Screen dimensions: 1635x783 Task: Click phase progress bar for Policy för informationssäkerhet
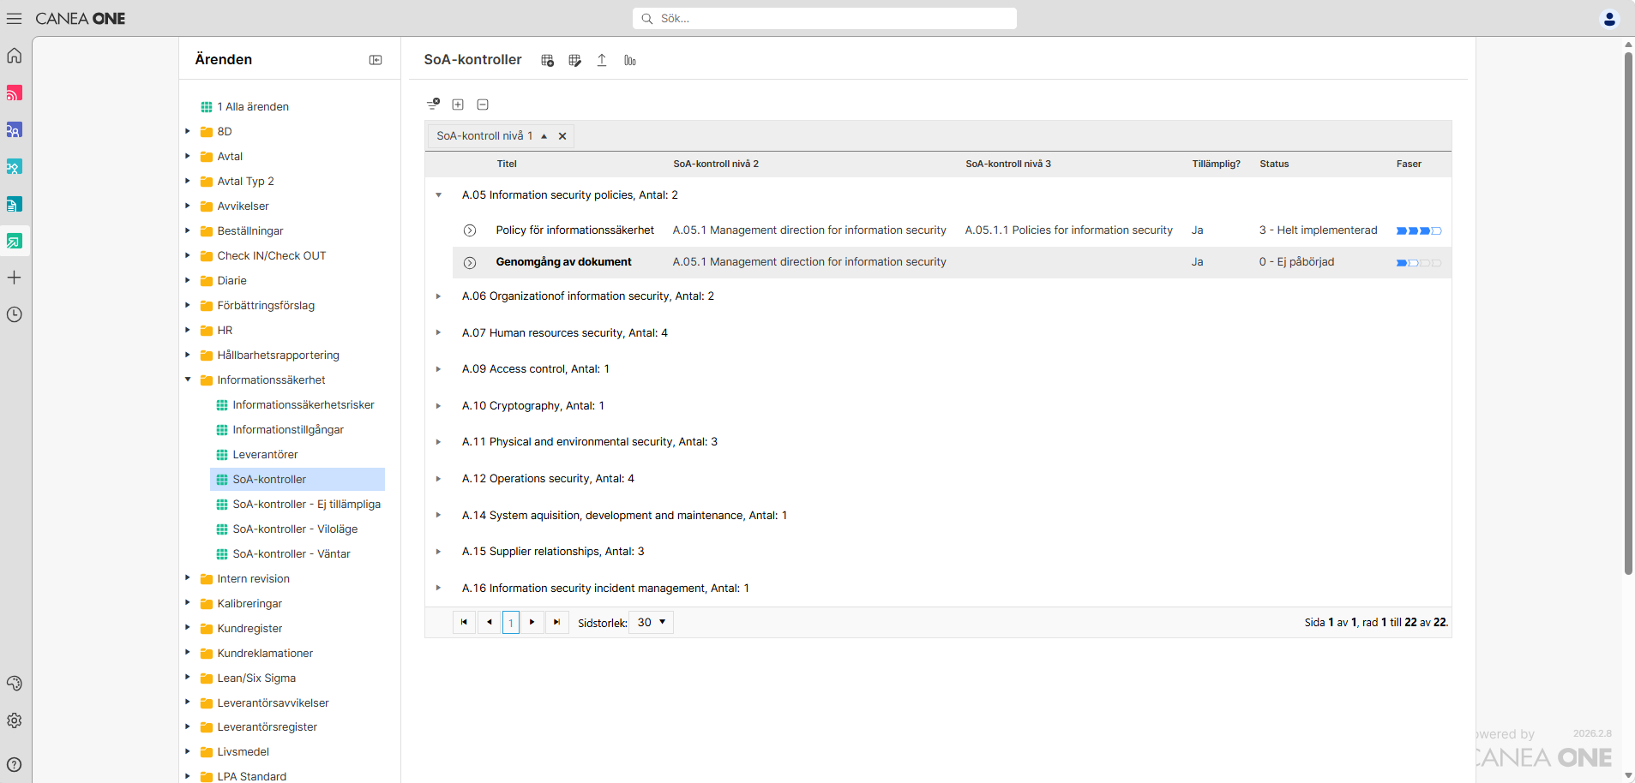click(x=1419, y=230)
